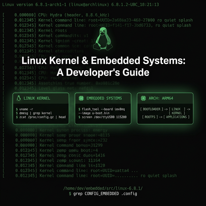Select the EMBEDDED SYSTEMS card heading
Image resolution: width=206 pixels, height=206 pixels.
click(104, 98)
